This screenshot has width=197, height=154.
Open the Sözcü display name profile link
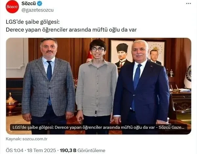pyautogui.click(x=29, y=4)
